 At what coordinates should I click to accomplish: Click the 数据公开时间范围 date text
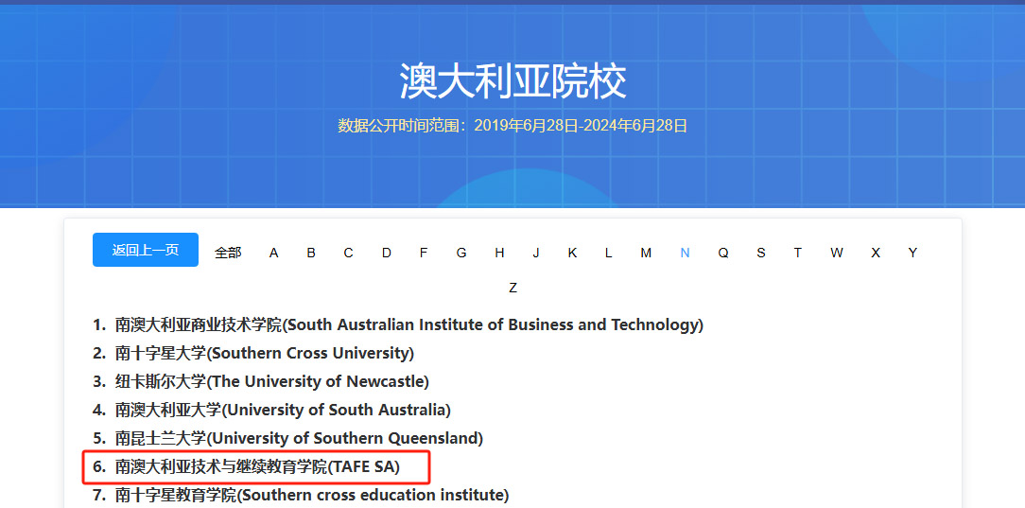point(512,126)
